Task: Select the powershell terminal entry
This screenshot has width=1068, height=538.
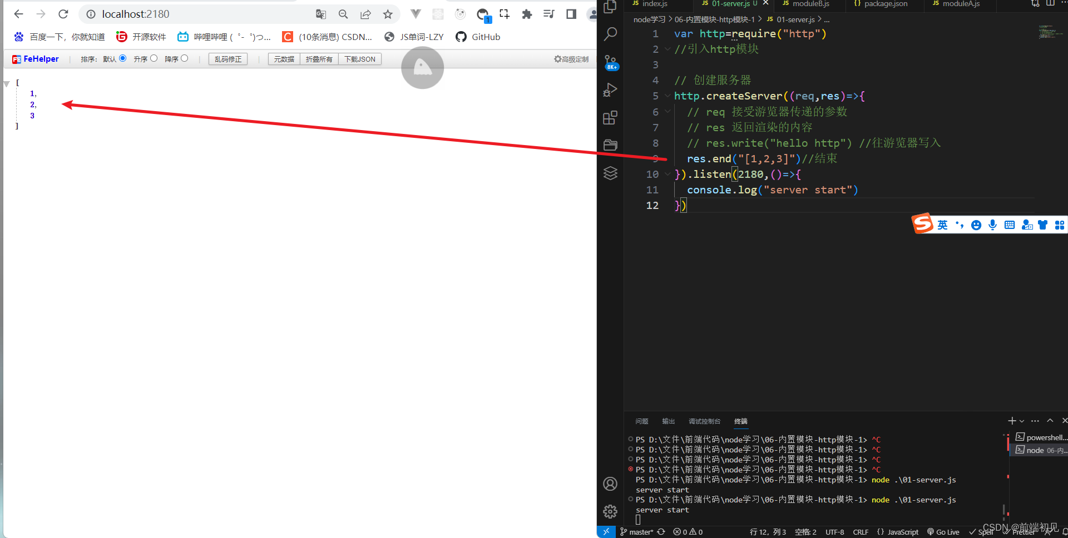Action: [x=1040, y=437]
